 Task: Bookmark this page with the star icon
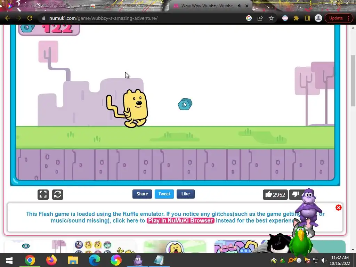click(x=271, y=18)
